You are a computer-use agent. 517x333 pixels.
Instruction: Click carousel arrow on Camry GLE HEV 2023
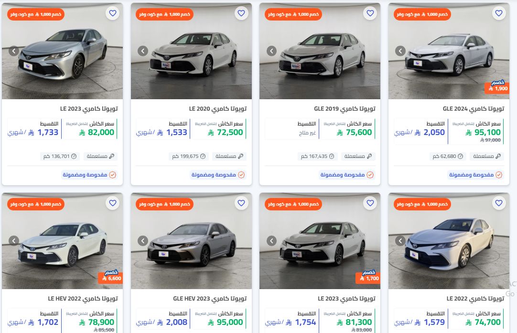143,241
